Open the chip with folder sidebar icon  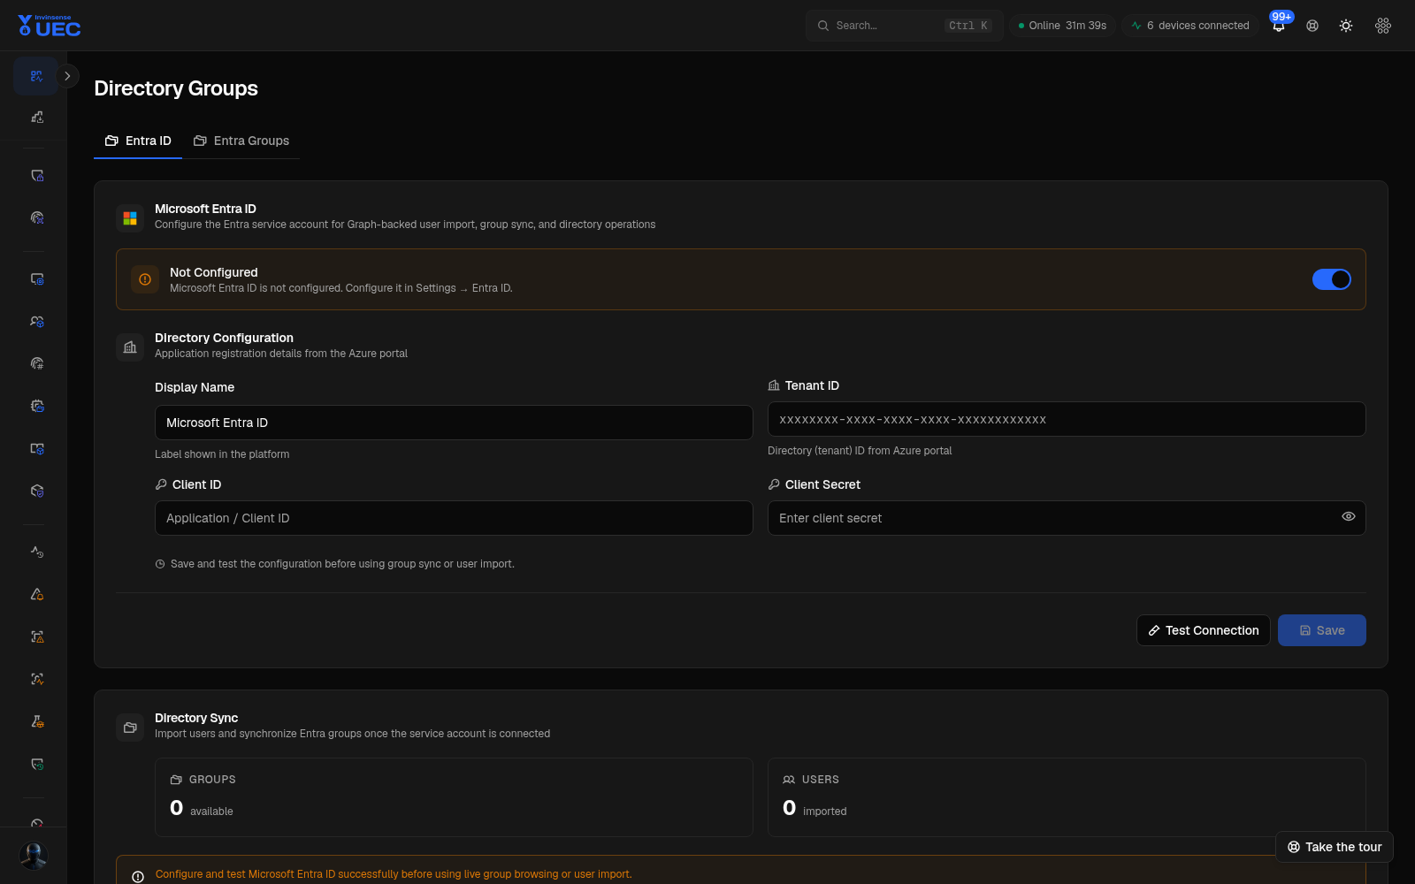coord(36,406)
